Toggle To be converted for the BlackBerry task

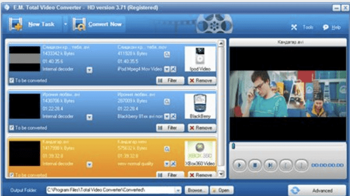[x=12, y=128]
